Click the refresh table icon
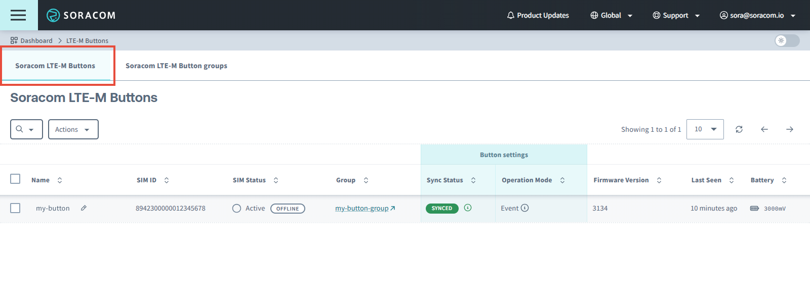810x303 pixels. 739,129
